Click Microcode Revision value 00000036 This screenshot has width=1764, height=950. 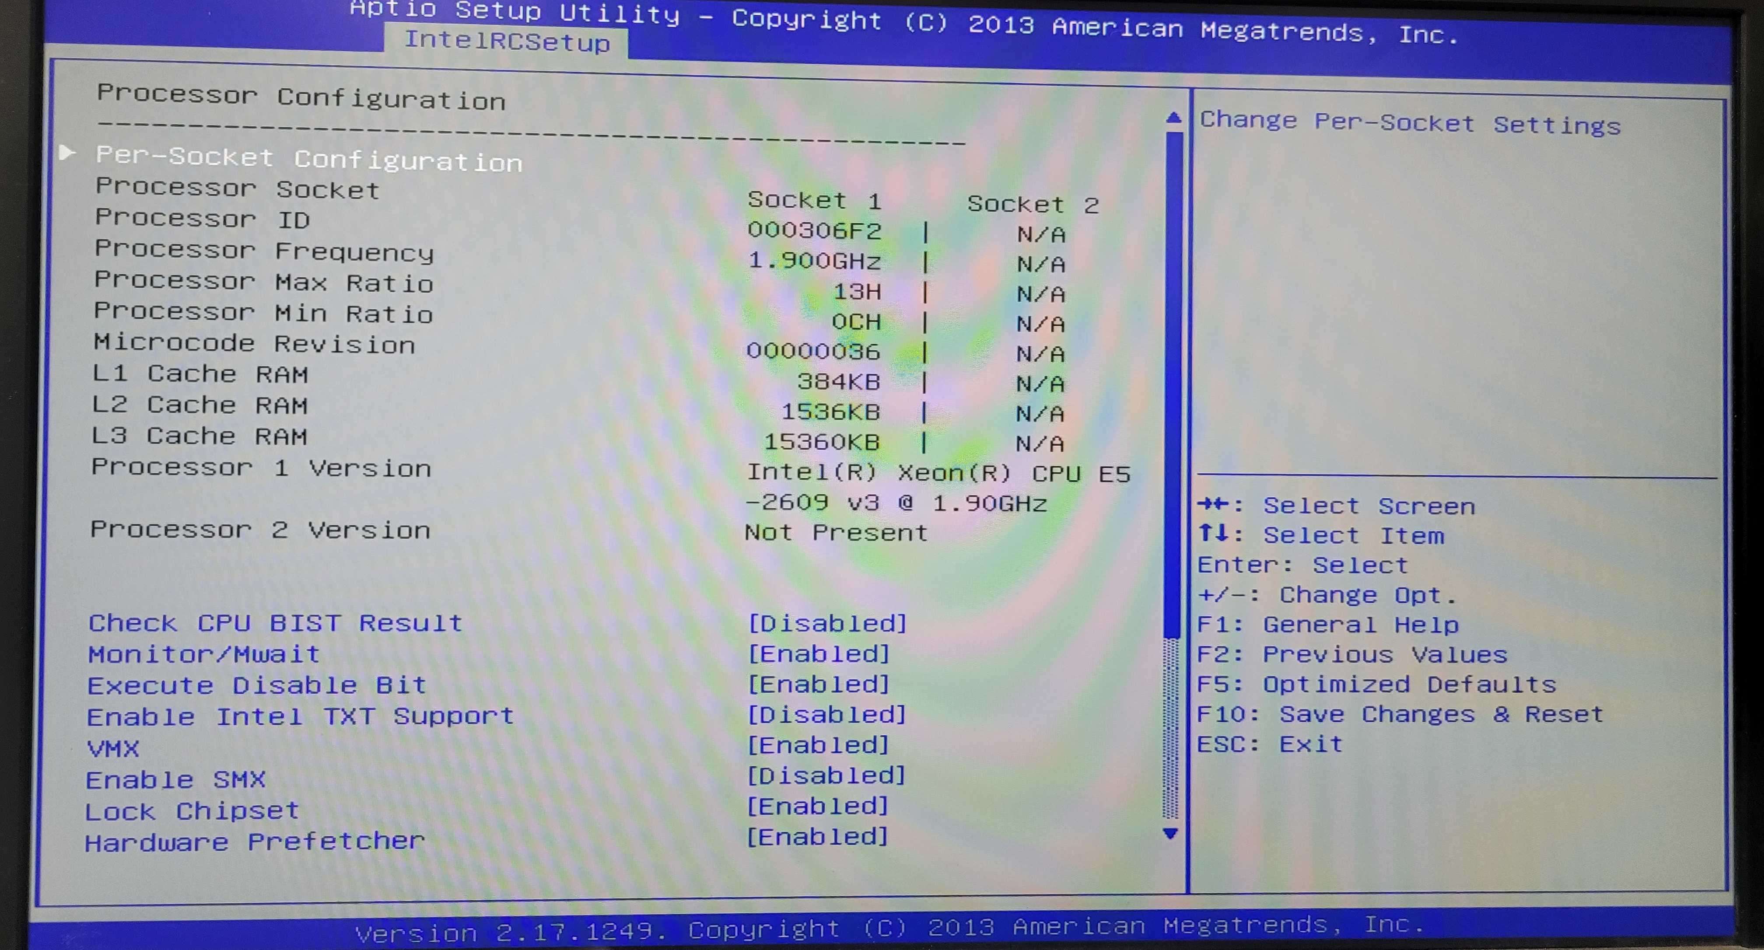click(813, 351)
